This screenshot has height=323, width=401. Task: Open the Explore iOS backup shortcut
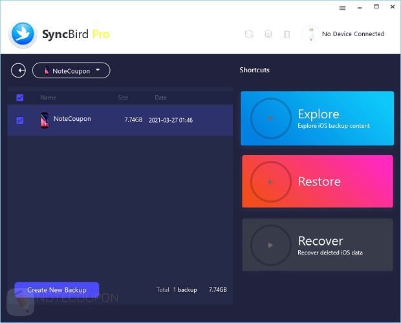point(317,118)
